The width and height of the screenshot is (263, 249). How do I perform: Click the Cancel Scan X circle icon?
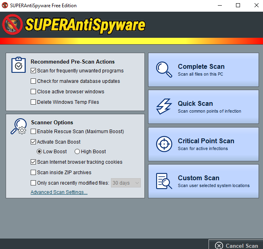click(x=219, y=246)
